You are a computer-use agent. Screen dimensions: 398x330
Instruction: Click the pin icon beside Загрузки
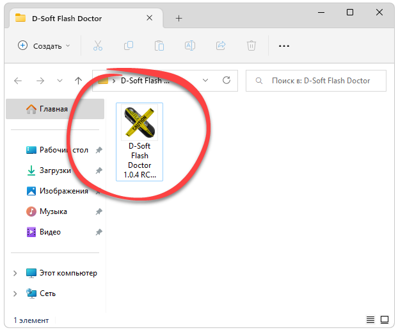click(99, 170)
